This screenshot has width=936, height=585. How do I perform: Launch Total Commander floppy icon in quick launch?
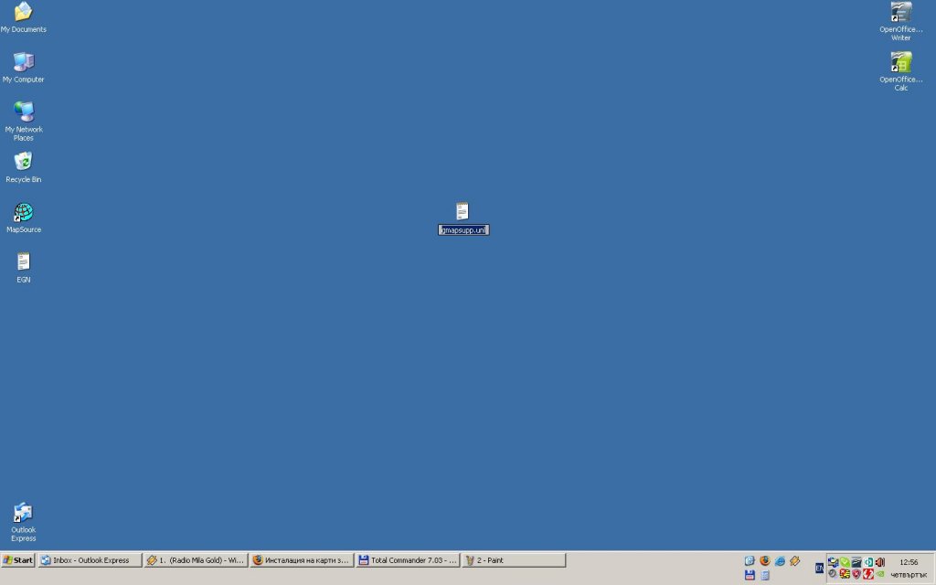pyautogui.click(x=750, y=575)
